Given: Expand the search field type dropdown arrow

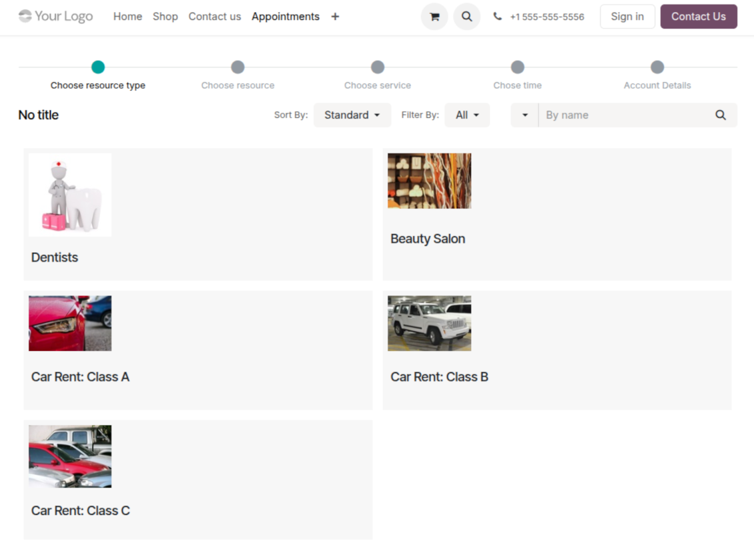Looking at the screenshot, I should click(524, 115).
